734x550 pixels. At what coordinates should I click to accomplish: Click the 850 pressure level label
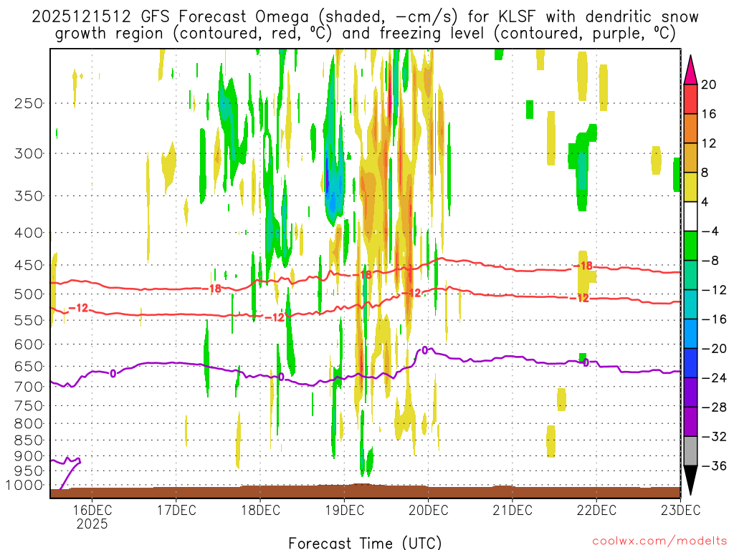click(x=29, y=440)
